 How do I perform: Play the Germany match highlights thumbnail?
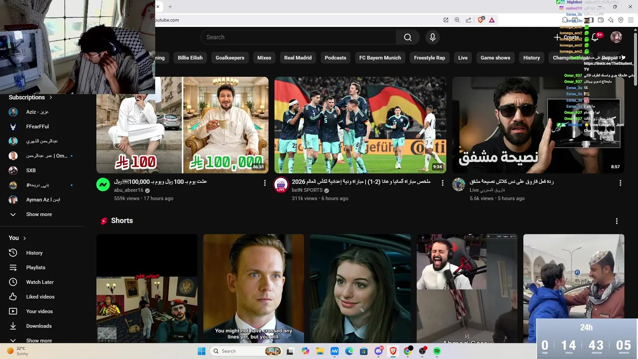[x=360, y=125]
